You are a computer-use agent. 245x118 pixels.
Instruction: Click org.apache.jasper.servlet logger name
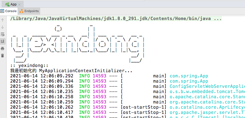(x=207, y=112)
